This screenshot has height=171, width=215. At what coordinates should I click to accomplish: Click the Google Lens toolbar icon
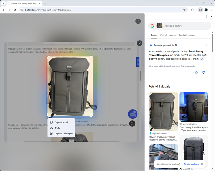pos(200,10)
